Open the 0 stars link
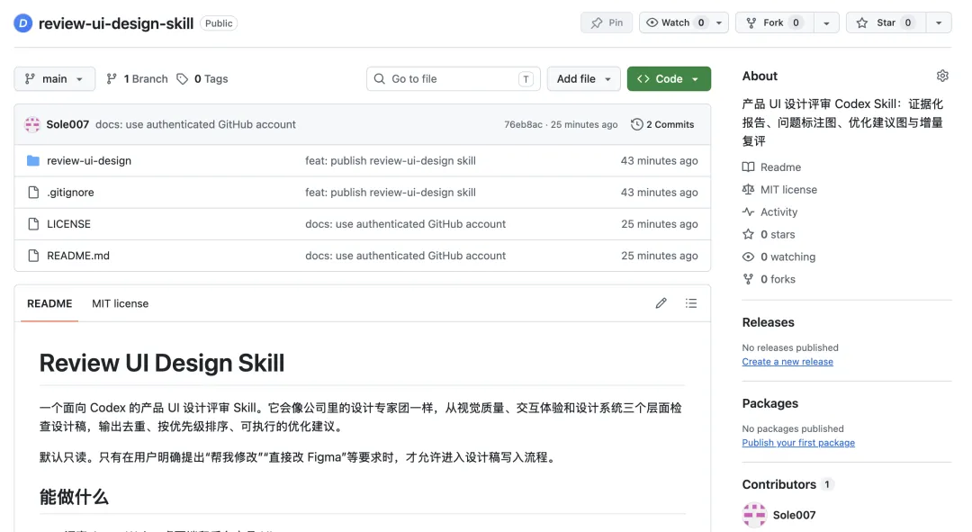Image resolution: width=972 pixels, height=532 pixels. 778,234
